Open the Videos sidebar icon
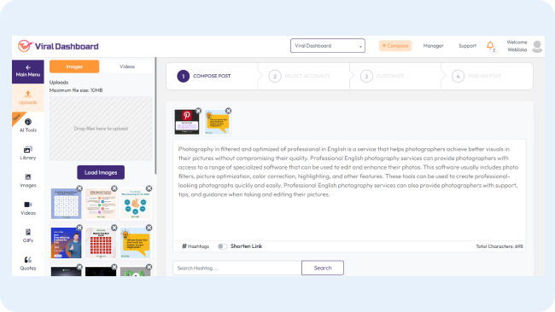Image resolution: width=555 pixels, height=312 pixels. point(28,208)
